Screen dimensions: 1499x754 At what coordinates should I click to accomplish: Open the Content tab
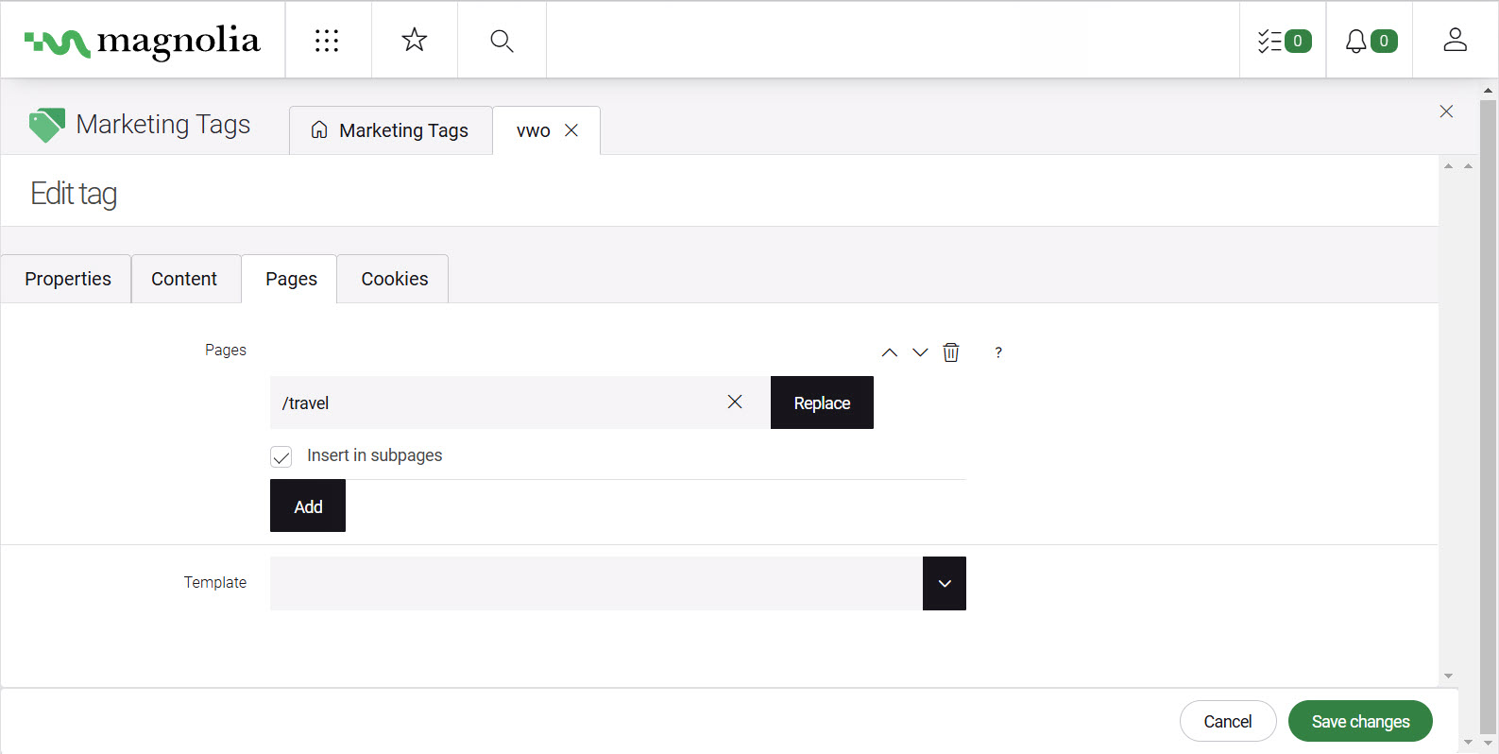[x=184, y=279]
